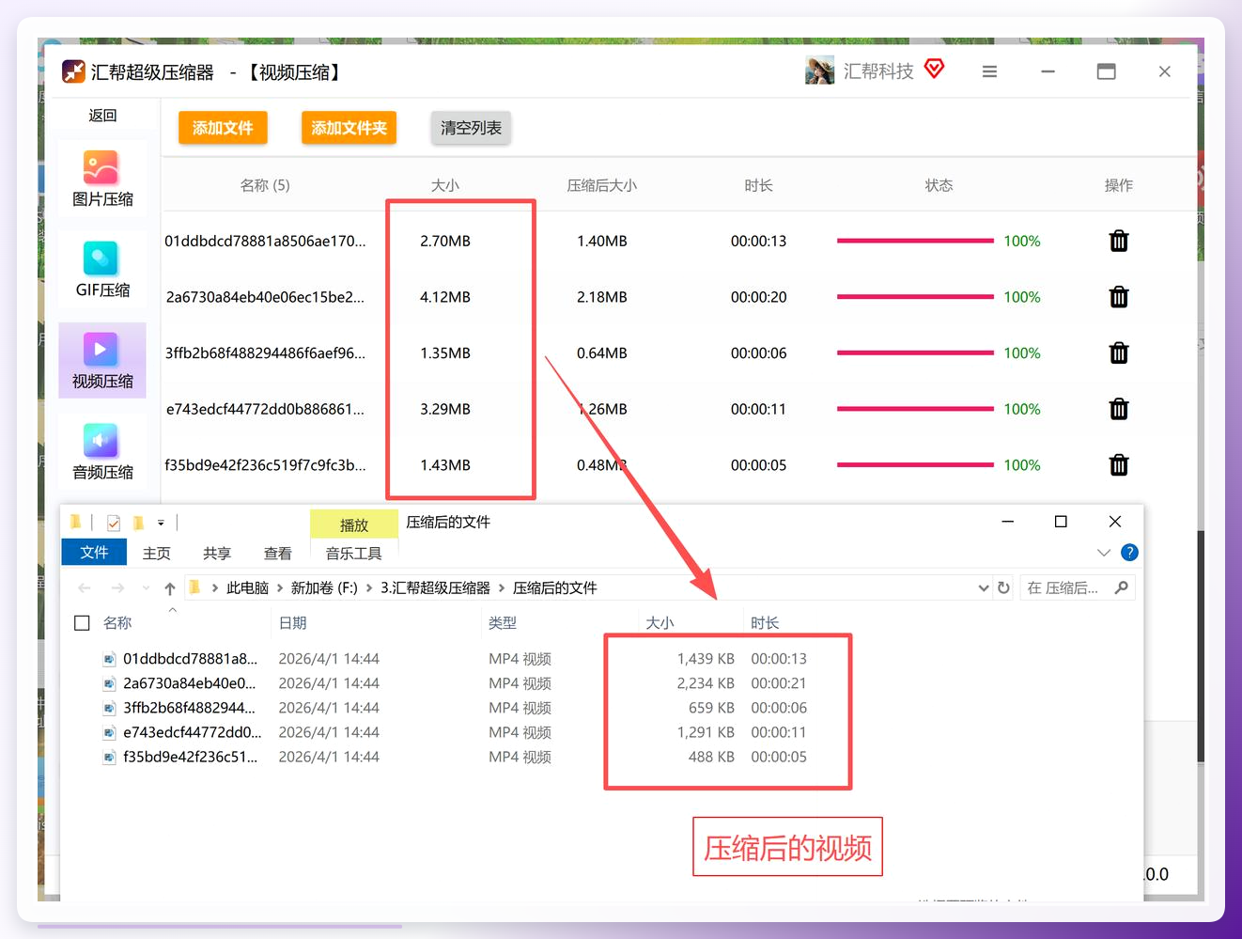Select file 2a6730a84eb40e0 in Explorer list

tap(190, 683)
